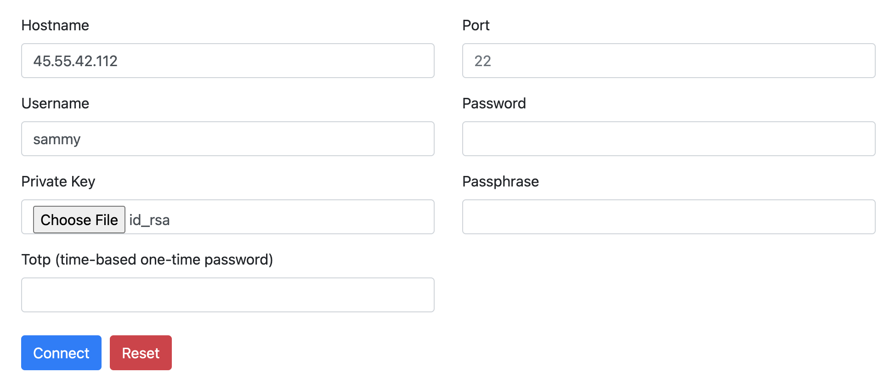The width and height of the screenshot is (895, 384).
Task: Clear all fields using Reset
Action: click(141, 353)
